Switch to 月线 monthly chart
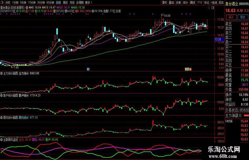Image resolution: width=249 pixels, height=160 pixels. coord(72,3)
